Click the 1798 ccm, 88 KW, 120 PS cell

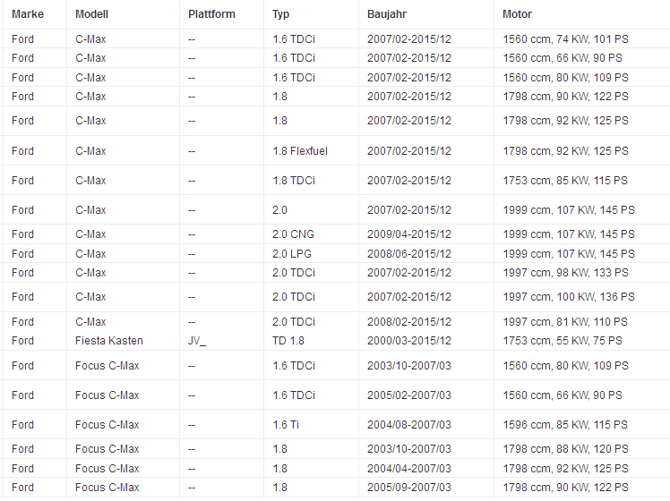click(566, 449)
